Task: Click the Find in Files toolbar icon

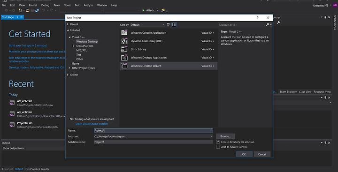Action: [163, 10]
